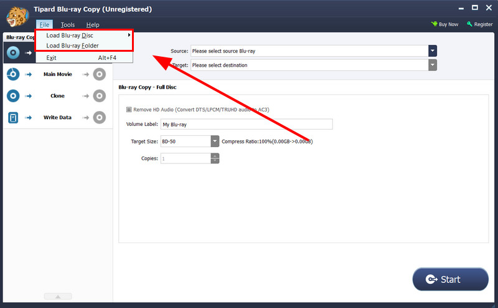Viewport: 498px width, 308px height.
Task: Toggle Remove HD Audio checkbox
Action: coord(129,110)
